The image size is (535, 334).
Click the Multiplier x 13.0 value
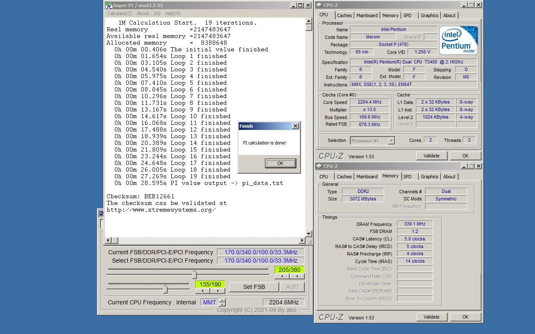point(369,110)
